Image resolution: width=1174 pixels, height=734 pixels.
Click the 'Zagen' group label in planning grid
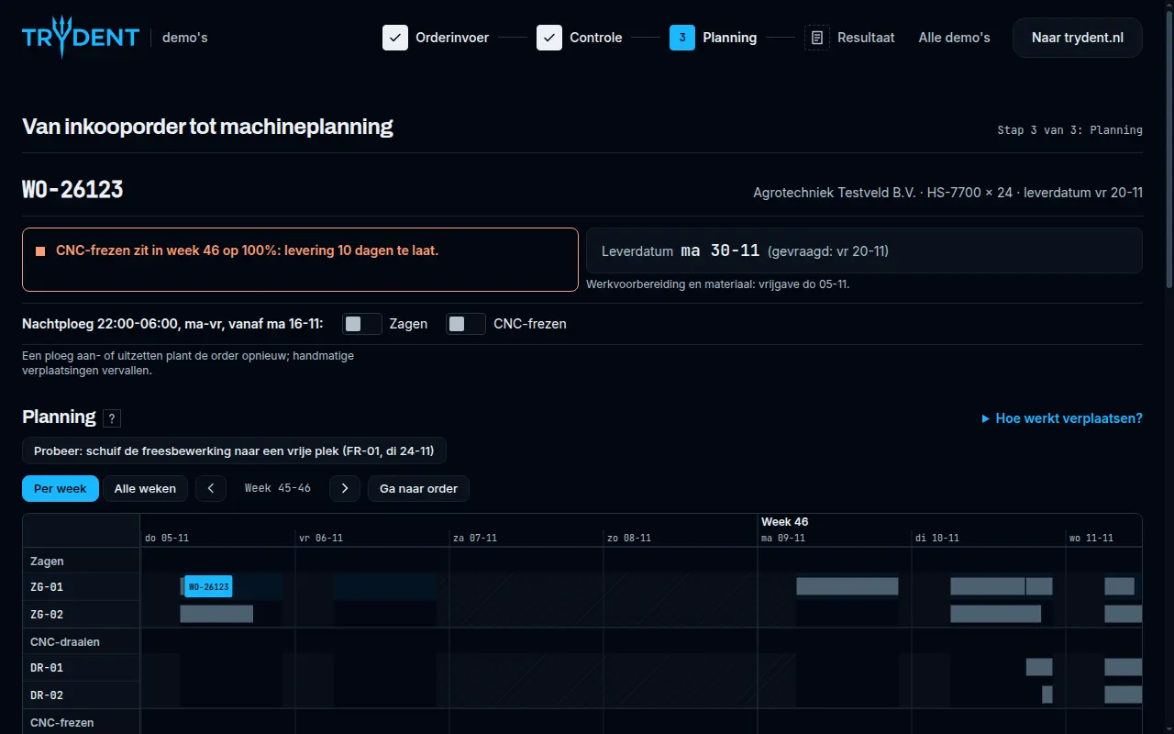(x=47, y=562)
